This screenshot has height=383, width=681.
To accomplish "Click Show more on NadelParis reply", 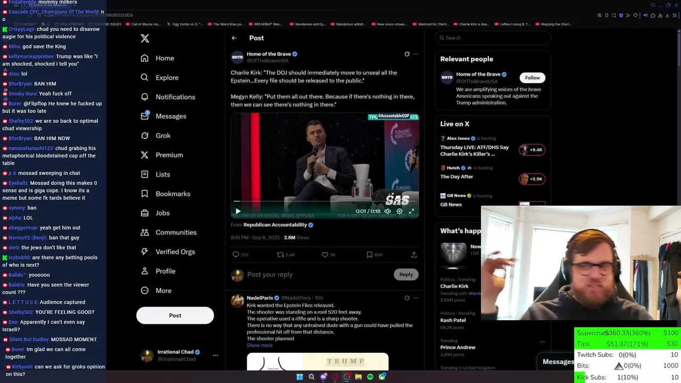I will tap(260, 345).
